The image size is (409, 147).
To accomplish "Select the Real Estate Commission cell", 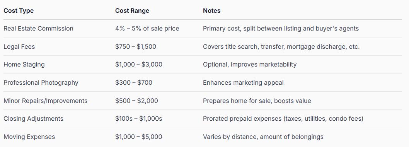I will [38, 29].
